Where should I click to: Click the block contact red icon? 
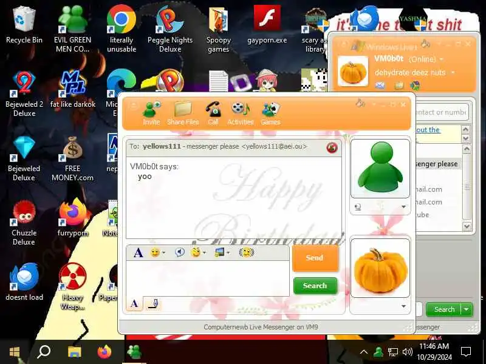(x=332, y=147)
